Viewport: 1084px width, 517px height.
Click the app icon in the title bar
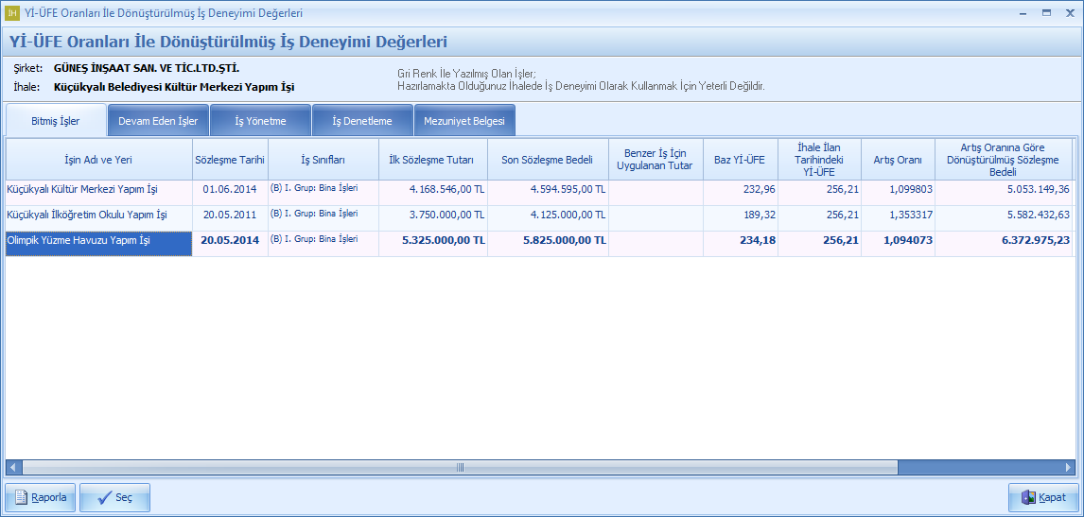click(x=12, y=13)
